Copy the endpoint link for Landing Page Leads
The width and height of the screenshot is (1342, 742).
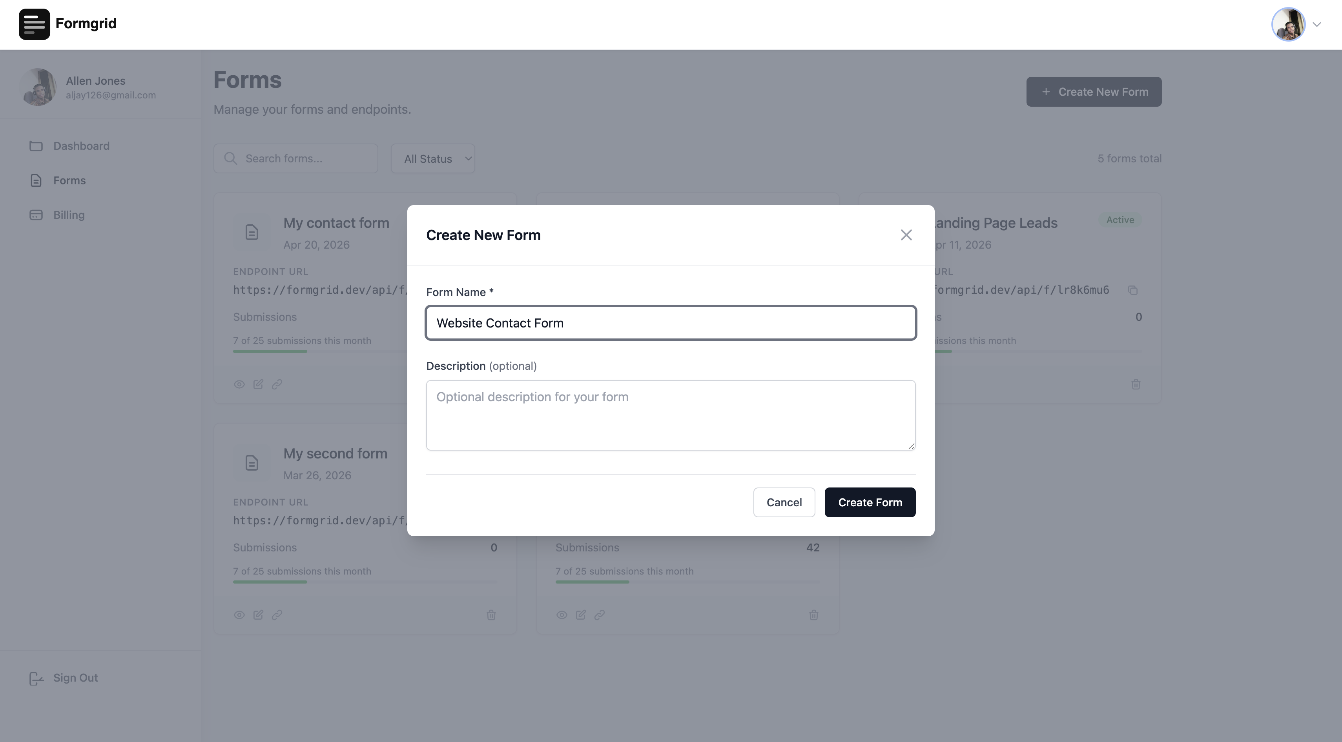pos(1134,290)
